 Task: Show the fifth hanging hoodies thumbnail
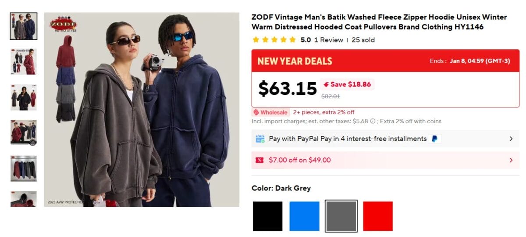(x=24, y=168)
